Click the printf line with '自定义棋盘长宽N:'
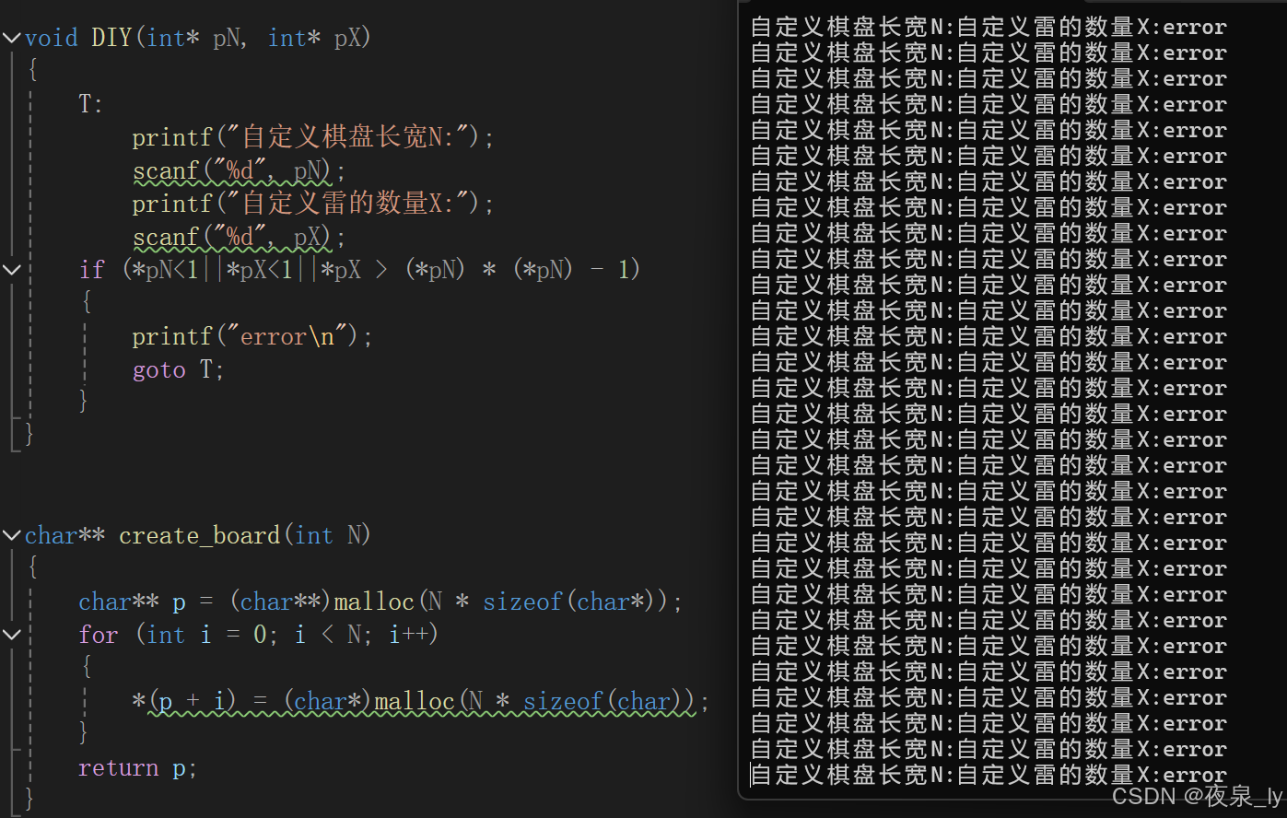 click(x=313, y=137)
